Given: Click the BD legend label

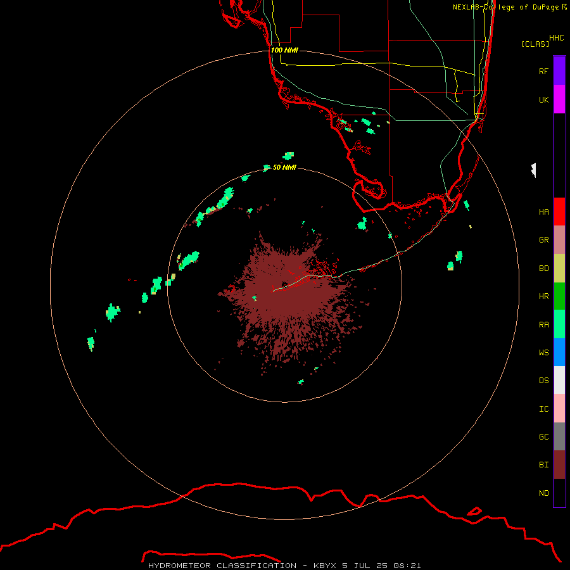Looking at the screenshot, I should click(543, 269).
